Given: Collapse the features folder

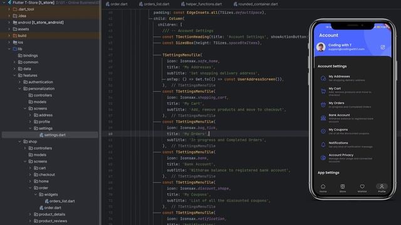Looking at the screenshot, I should click(14, 76).
